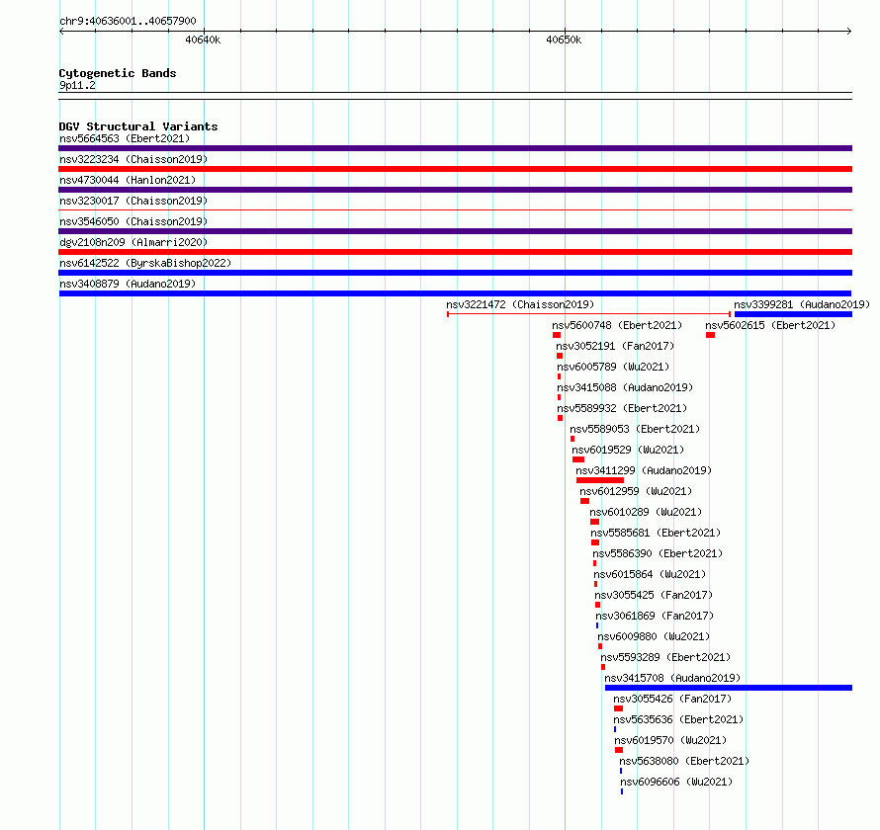Click the nsv5589932 (Ebert2021) label

pos(622,408)
